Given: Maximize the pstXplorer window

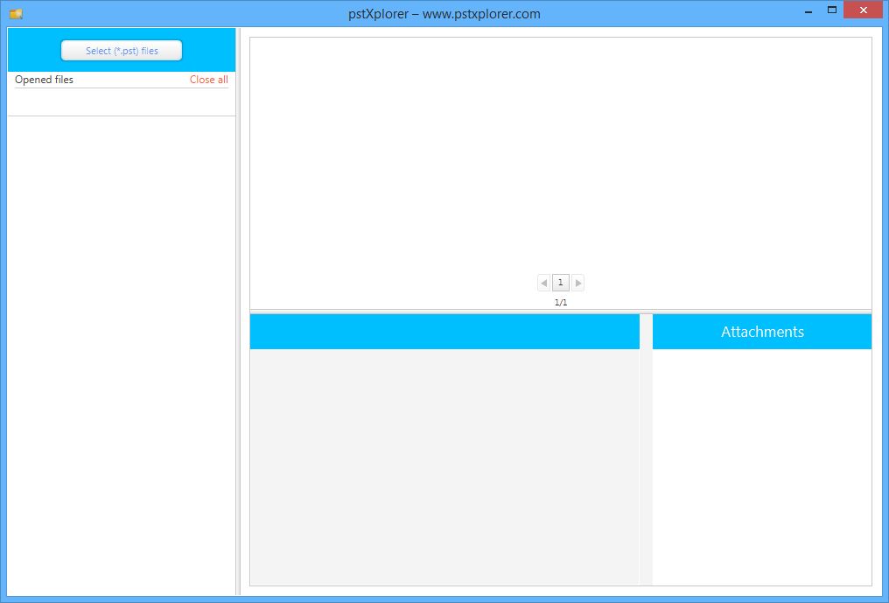Looking at the screenshot, I should click(x=832, y=11).
